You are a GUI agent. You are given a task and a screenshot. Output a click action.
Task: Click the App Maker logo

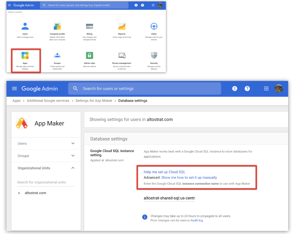click(x=22, y=123)
